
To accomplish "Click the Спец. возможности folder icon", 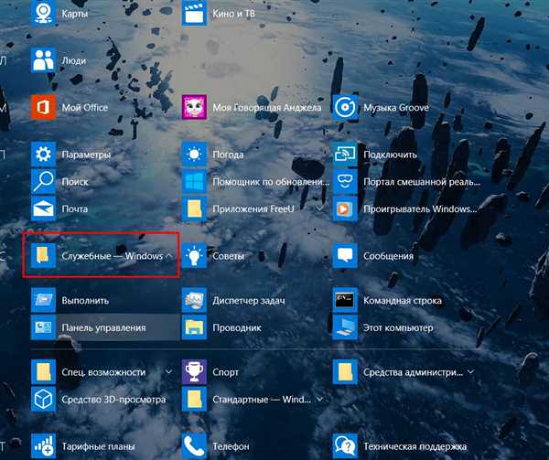I will (x=43, y=372).
